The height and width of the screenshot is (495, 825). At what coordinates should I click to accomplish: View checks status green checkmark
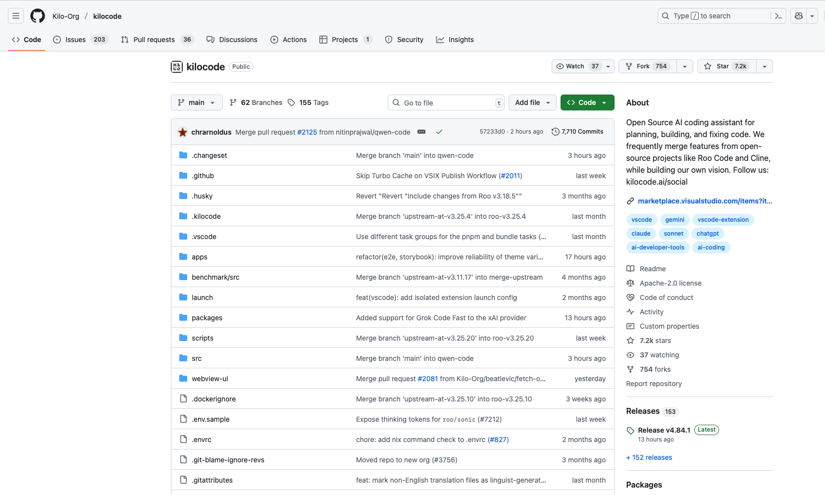439,132
